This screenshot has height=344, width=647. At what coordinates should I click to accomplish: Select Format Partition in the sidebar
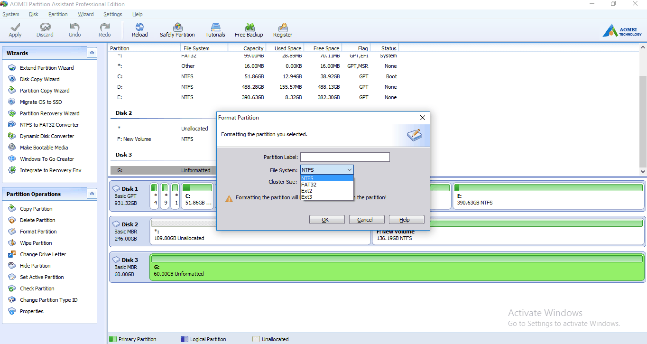tap(32, 232)
